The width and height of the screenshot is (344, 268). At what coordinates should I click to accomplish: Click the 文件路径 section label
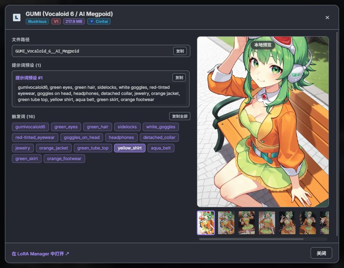(21, 40)
